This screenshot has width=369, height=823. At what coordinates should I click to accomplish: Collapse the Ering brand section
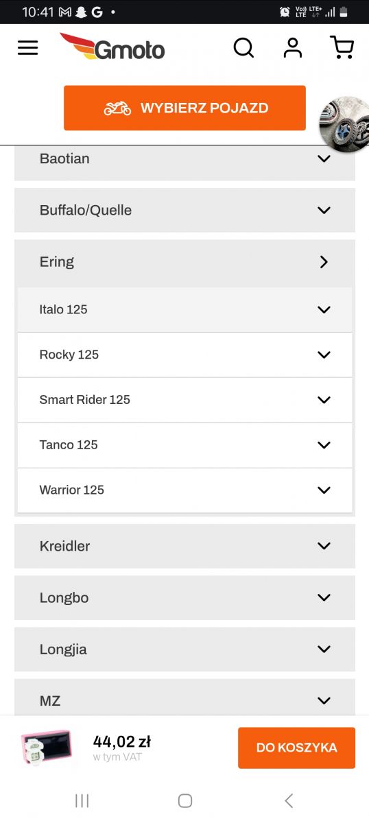(x=184, y=262)
